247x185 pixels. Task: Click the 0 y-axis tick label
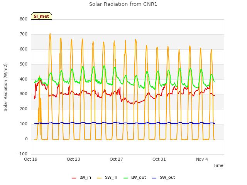26,139
